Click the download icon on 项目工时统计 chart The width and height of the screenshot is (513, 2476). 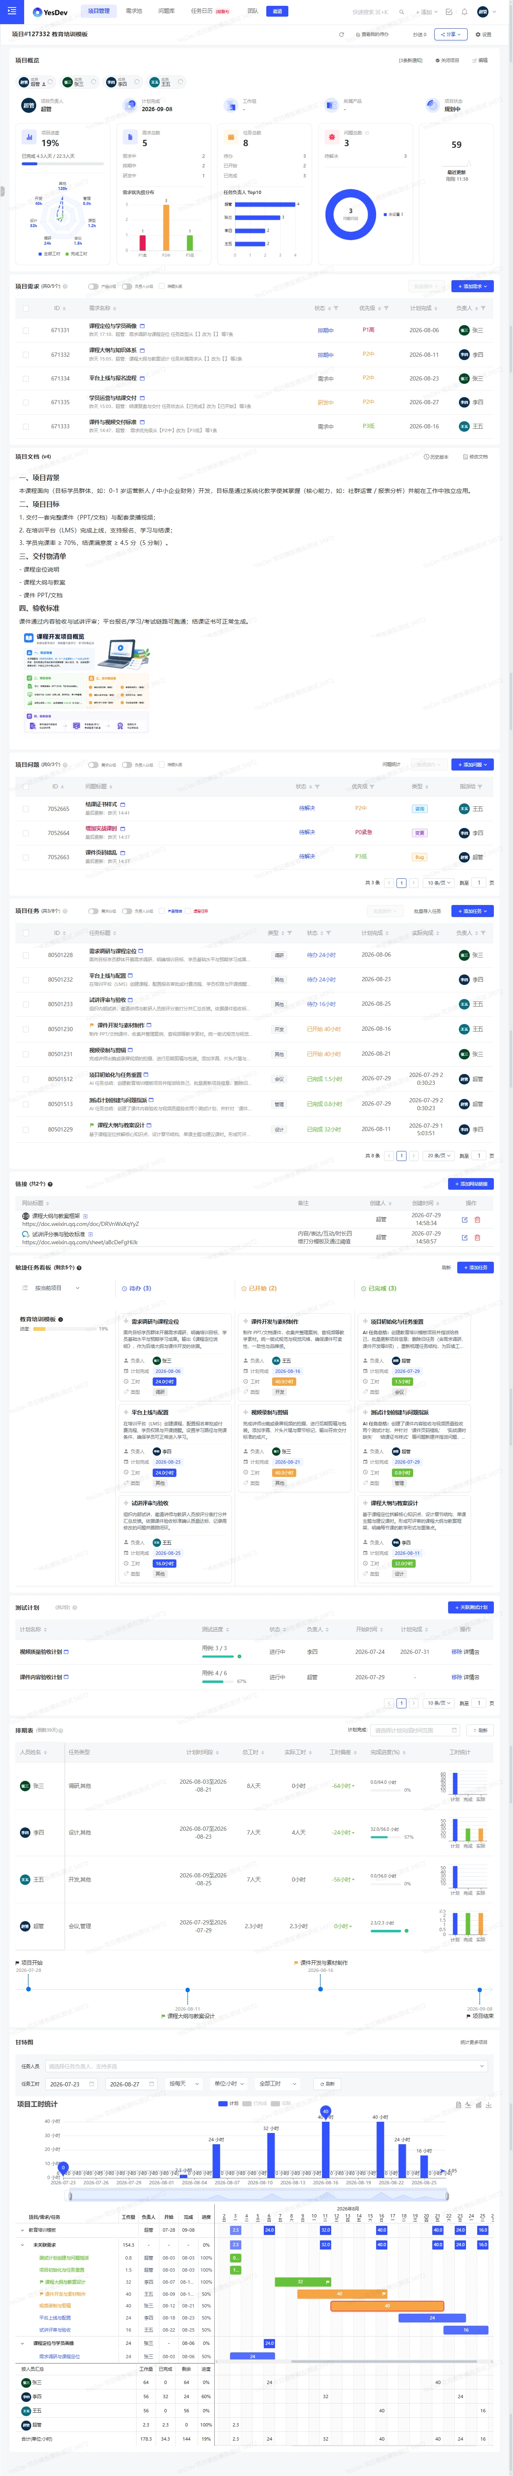pos(489,2105)
